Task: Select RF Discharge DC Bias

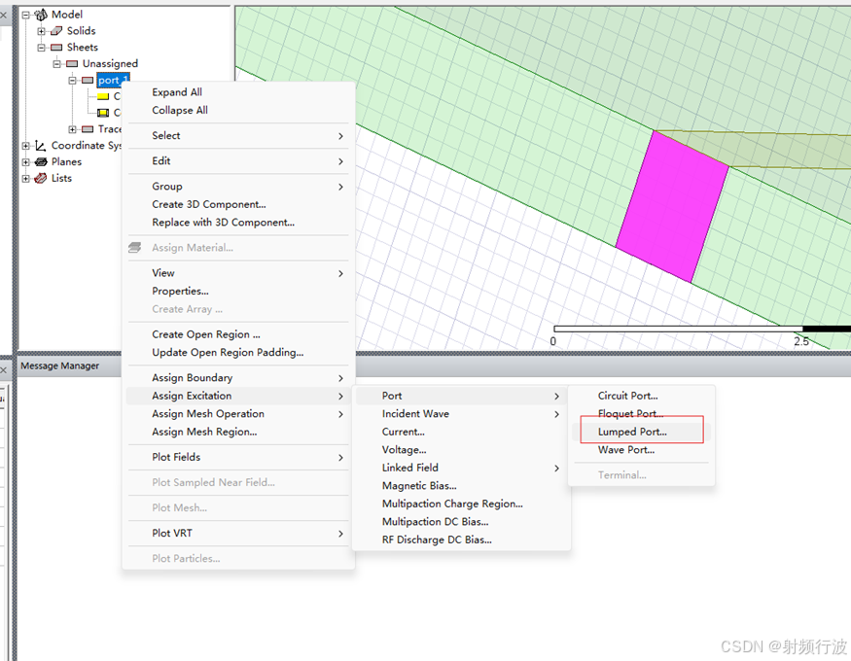Action: click(x=461, y=539)
